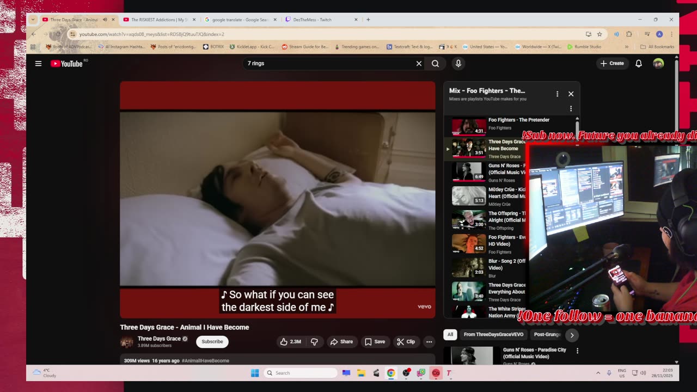Play Mötley Crüe playlist item 5:13
The width and height of the screenshot is (697, 392).
coord(486,196)
